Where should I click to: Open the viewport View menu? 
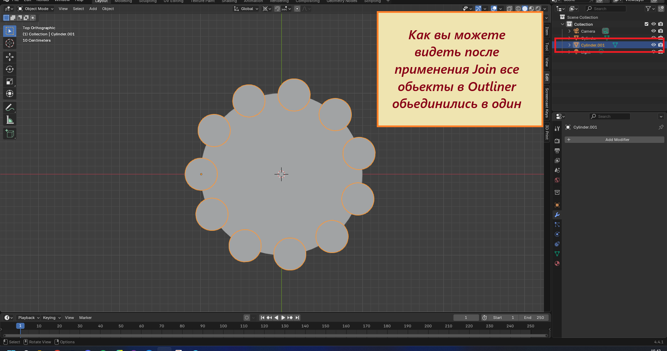pyautogui.click(x=63, y=9)
